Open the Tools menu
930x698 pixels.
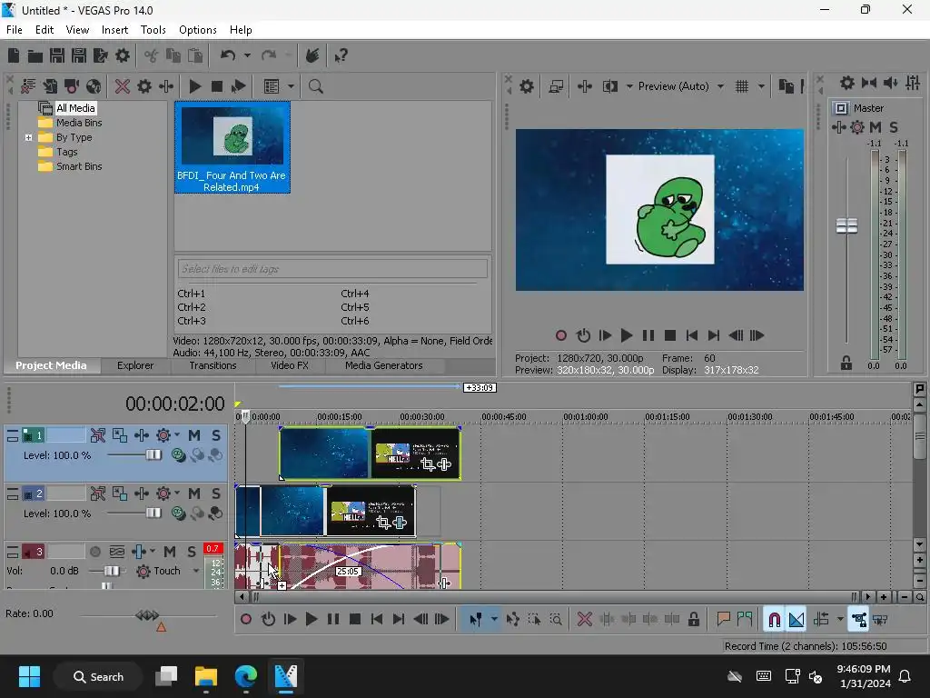[x=153, y=30]
